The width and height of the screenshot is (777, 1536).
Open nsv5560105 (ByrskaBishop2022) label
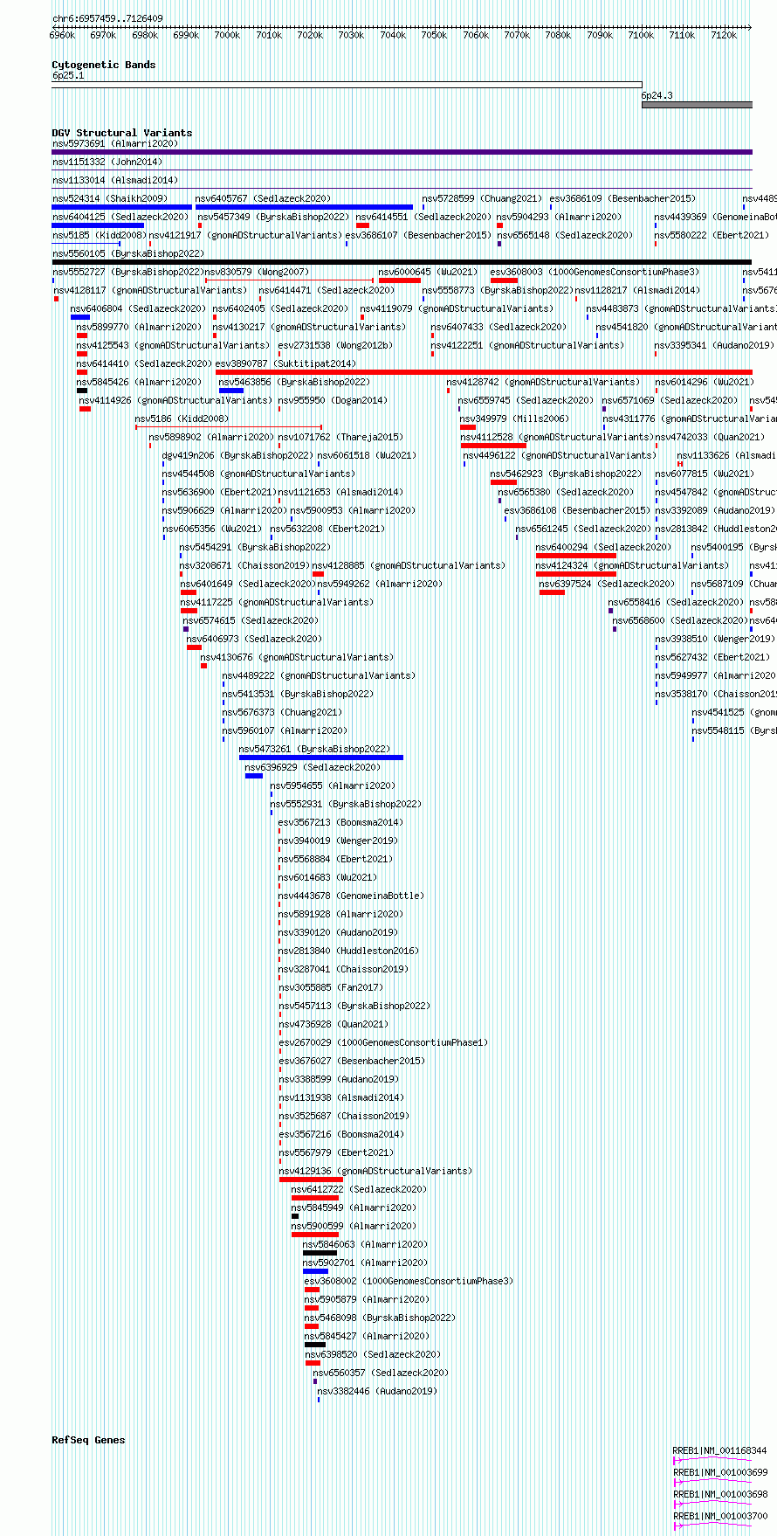(127, 253)
